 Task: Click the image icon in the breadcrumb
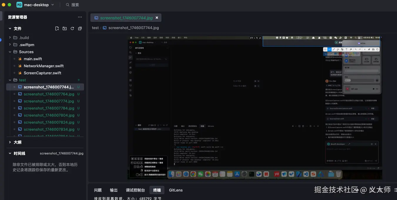click(105, 28)
